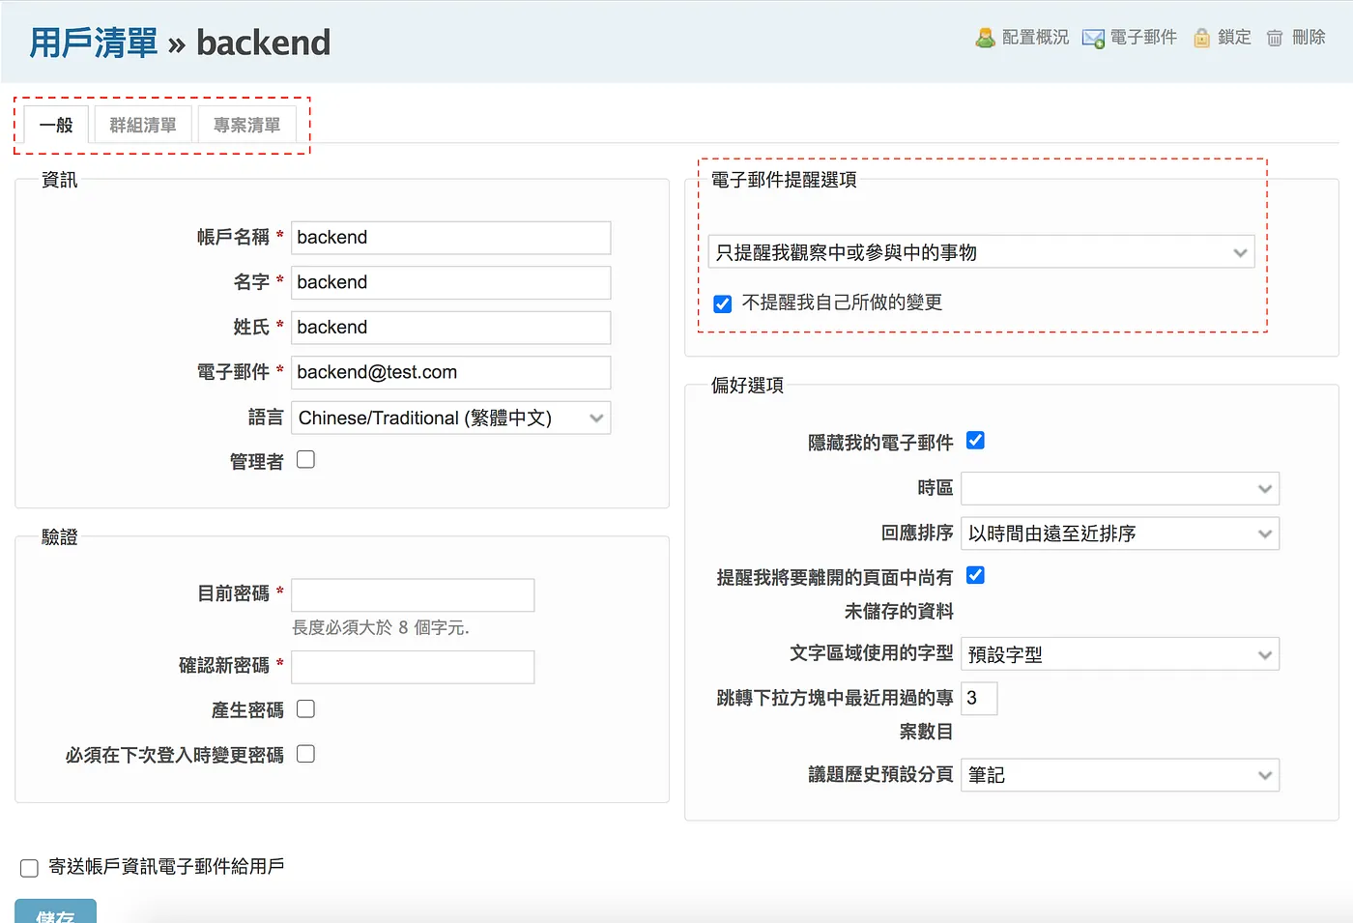Switch to the 群組清單 tab

(x=143, y=125)
